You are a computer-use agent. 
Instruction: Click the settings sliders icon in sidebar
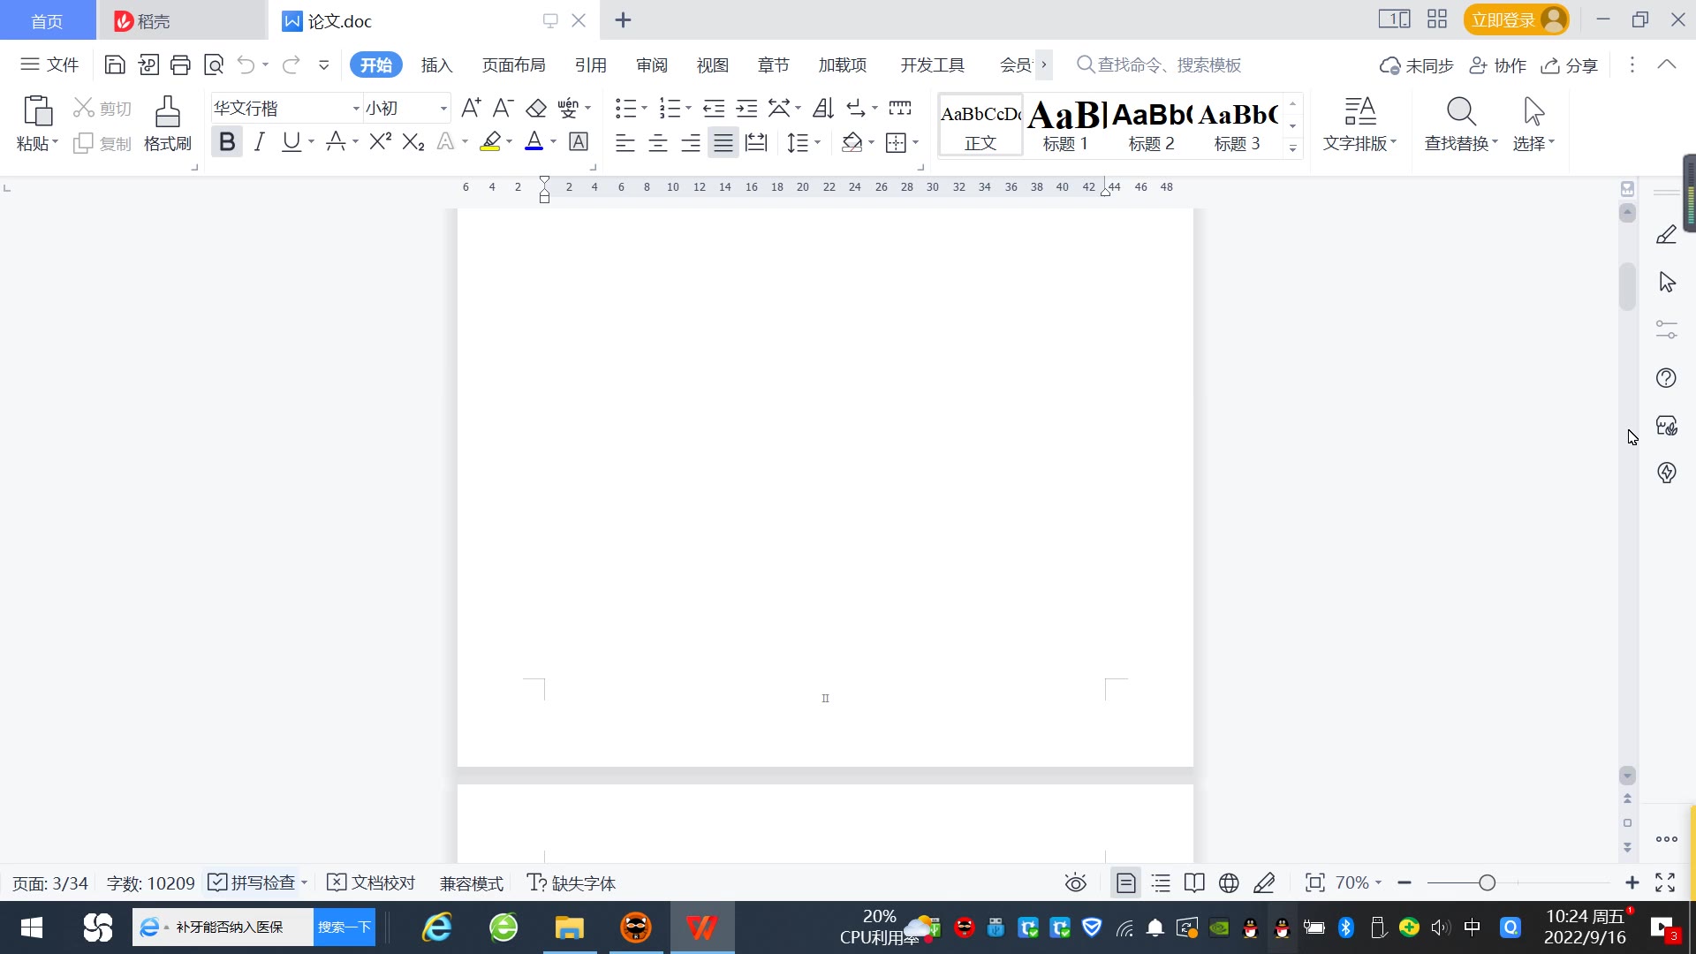click(x=1666, y=329)
